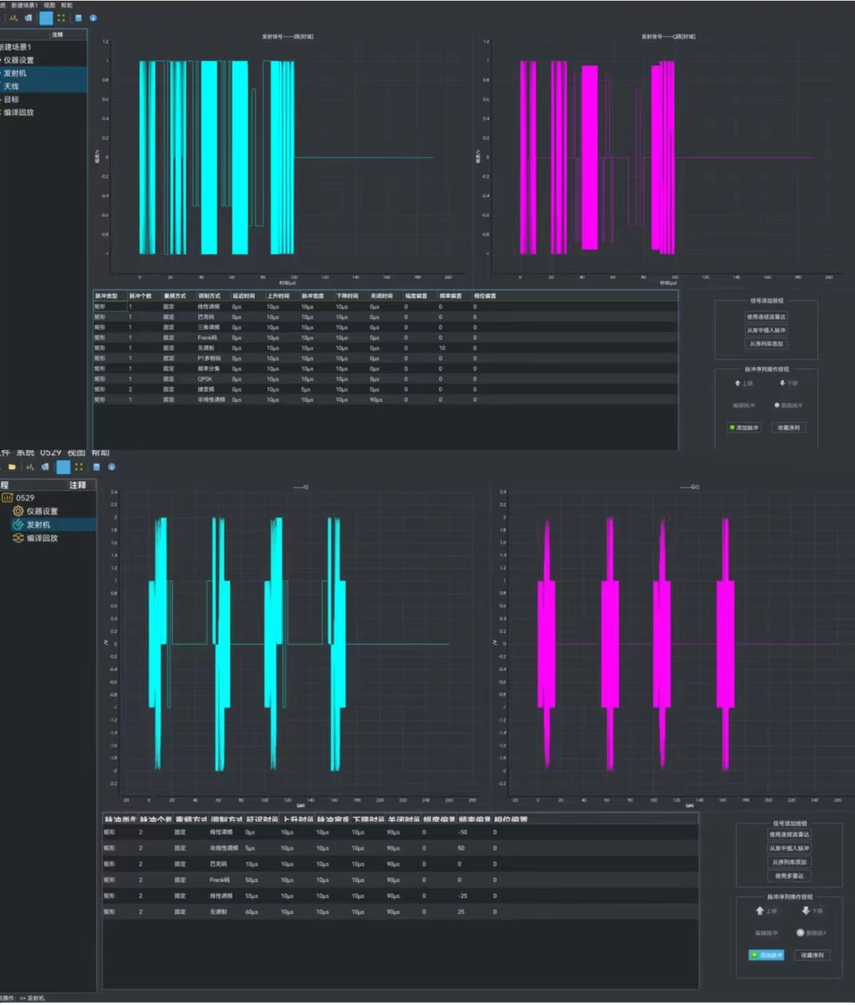The height and width of the screenshot is (1005, 855).
Task: Click 使用多雷达 button
Action: pyautogui.click(x=789, y=876)
